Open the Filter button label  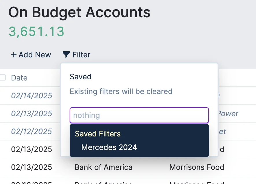[81, 55]
